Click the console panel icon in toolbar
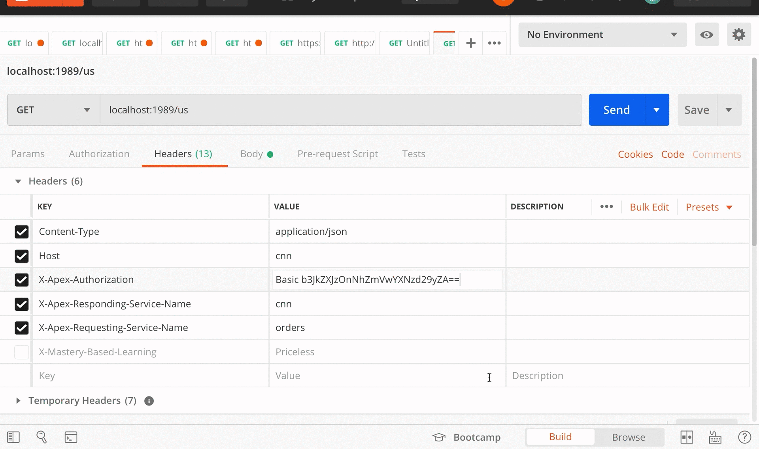This screenshot has height=449, width=759. [70, 437]
